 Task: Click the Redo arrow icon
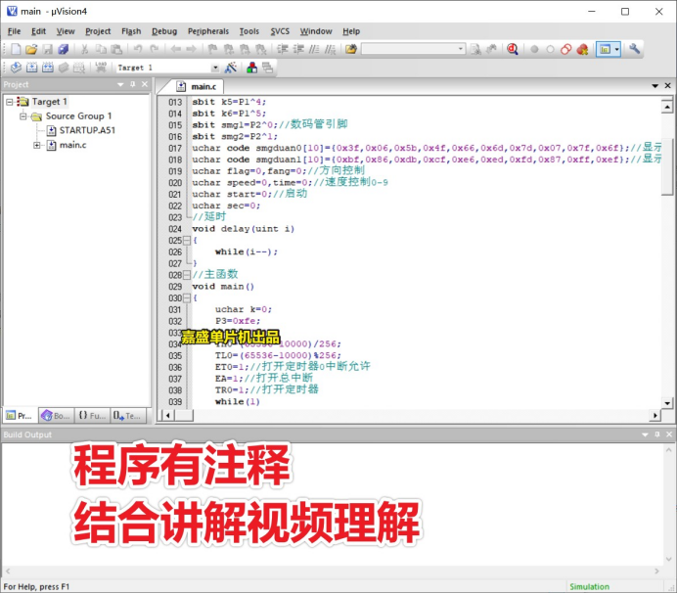point(154,49)
